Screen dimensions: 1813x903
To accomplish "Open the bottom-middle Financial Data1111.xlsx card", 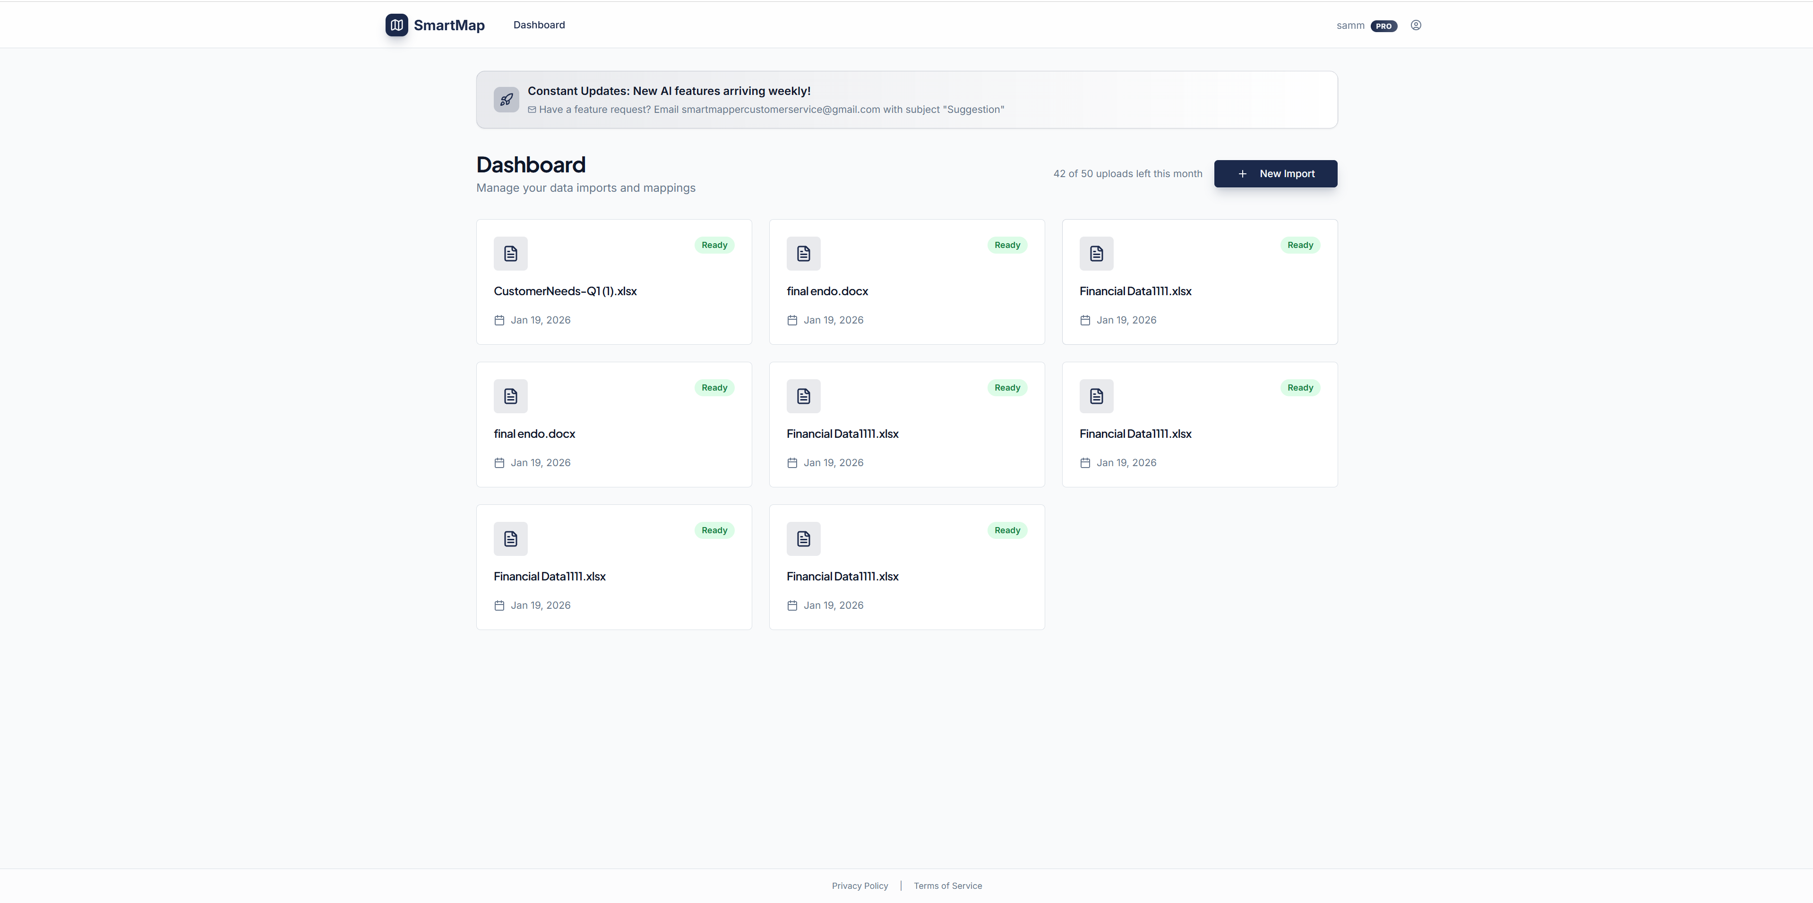I will point(906,567).
